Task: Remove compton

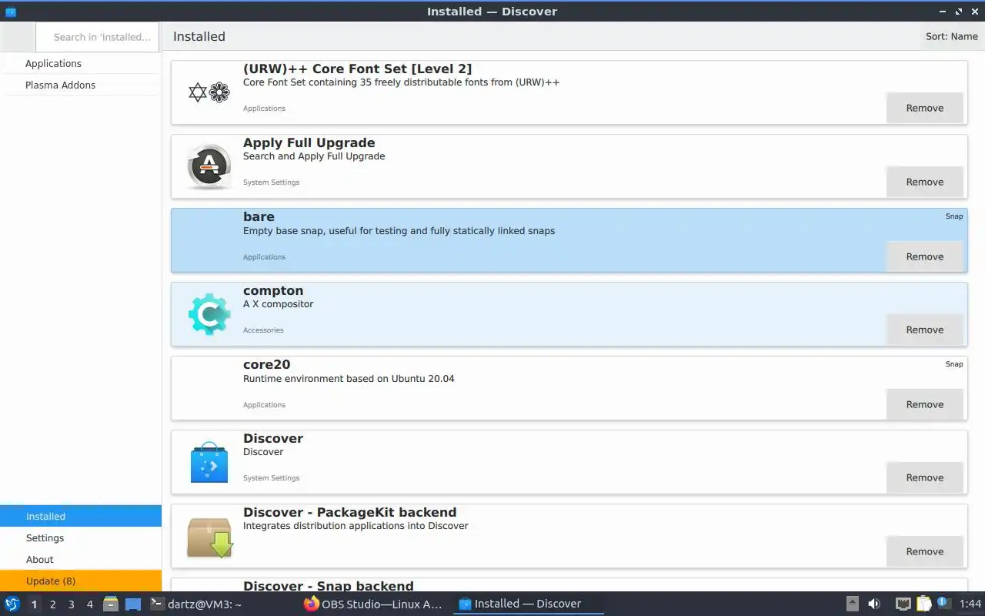Action: (925, 330)
